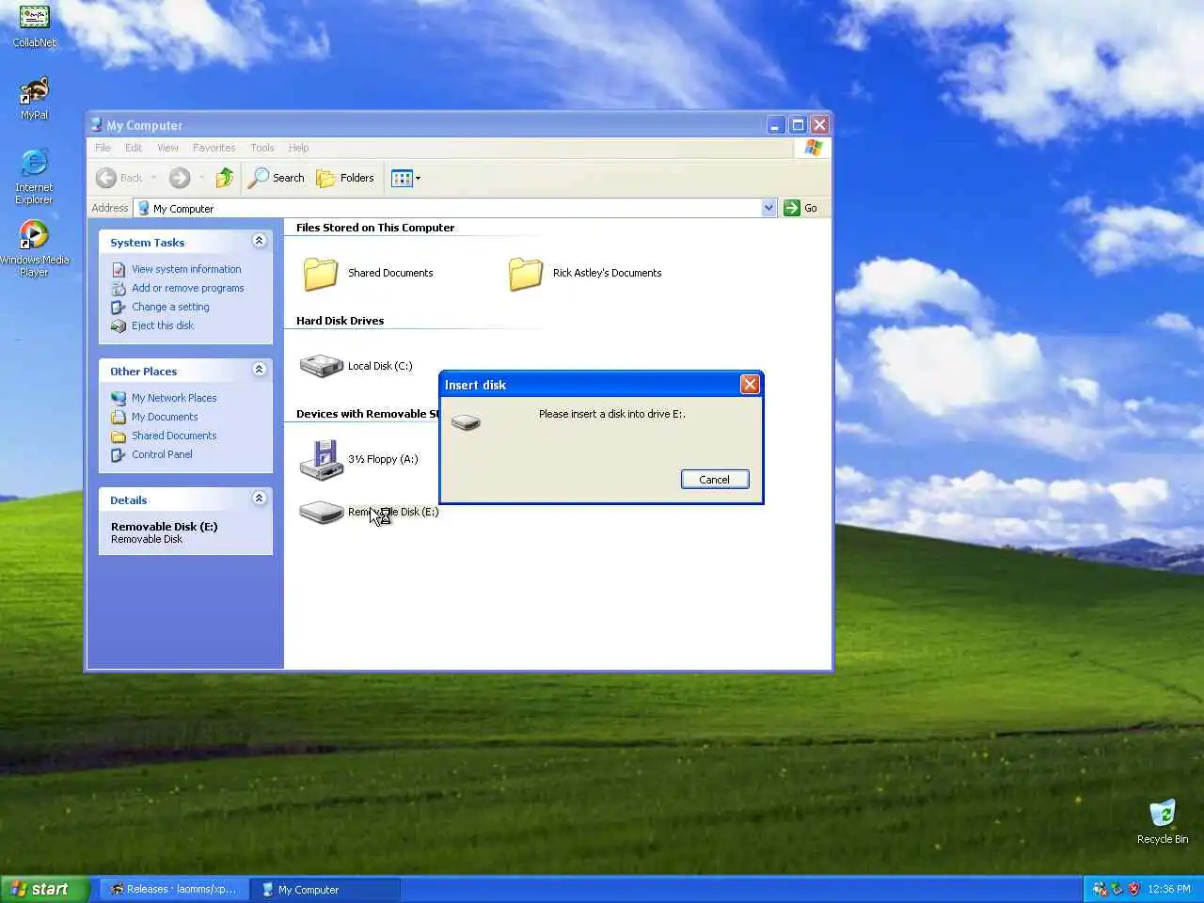Image resolution: width=1204 pixels, height=903 pixels.
Task: Collapse the System Tasks panel
Action: tap(259, 241)
